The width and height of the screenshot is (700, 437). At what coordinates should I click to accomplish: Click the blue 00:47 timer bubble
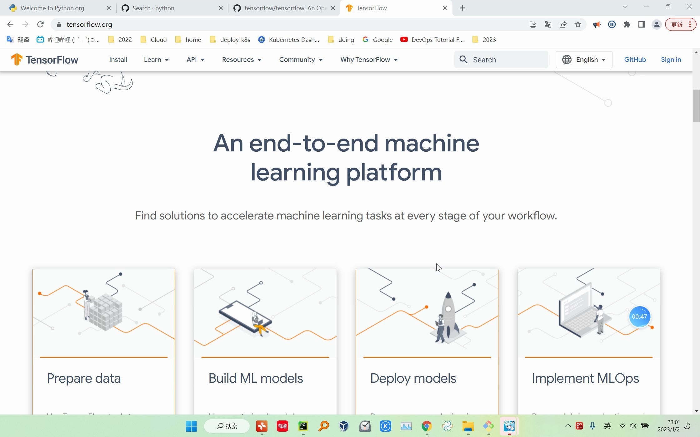tap(639, 317)
